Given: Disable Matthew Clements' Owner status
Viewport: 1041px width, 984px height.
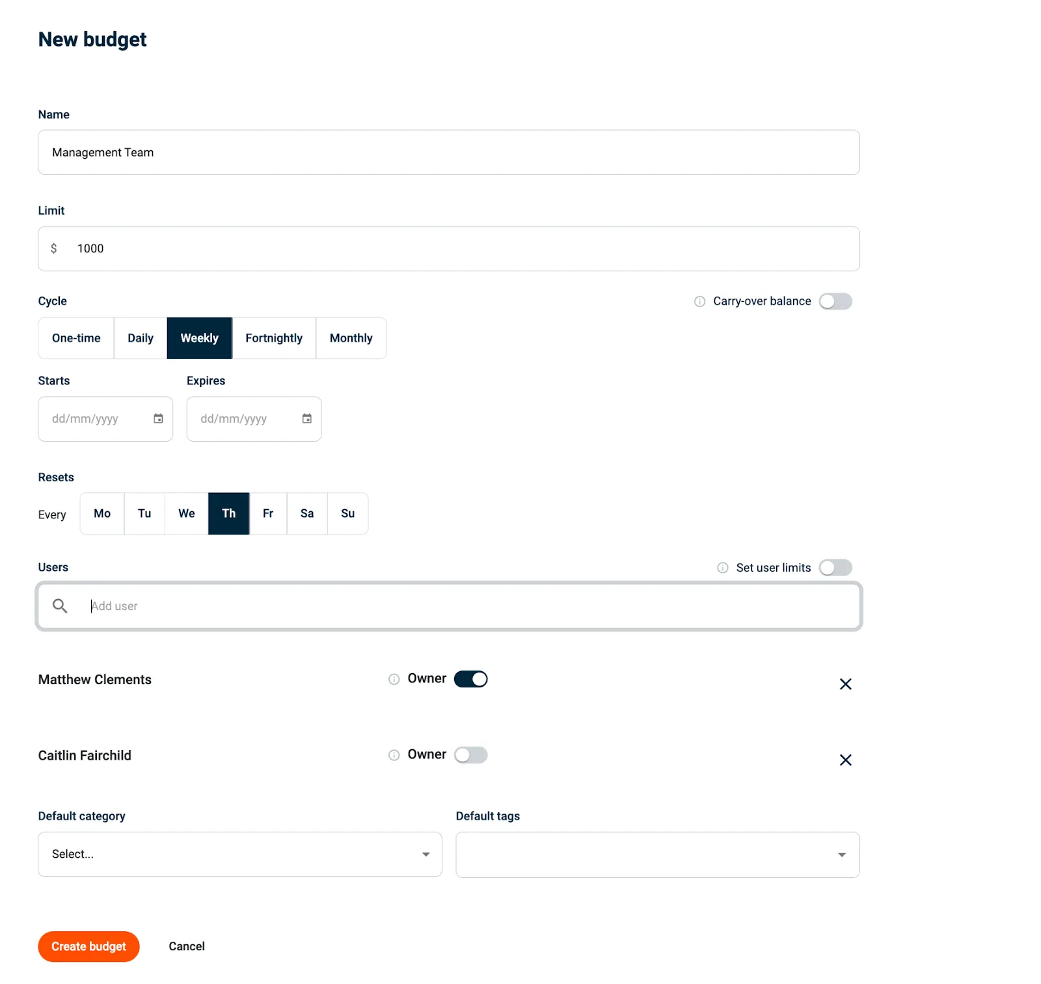Looking at the screenshot, I should point(471,678).
